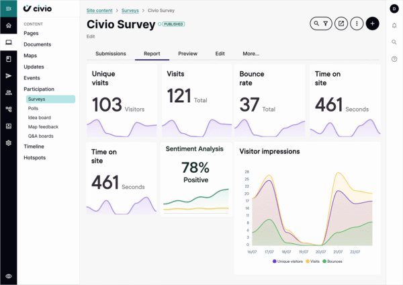Toggle the eye preview icon at bottom

point(9,276)
